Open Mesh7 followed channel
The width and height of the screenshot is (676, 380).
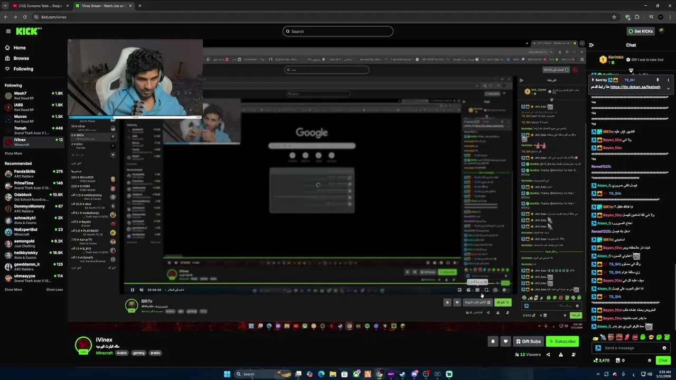(34, 95)
